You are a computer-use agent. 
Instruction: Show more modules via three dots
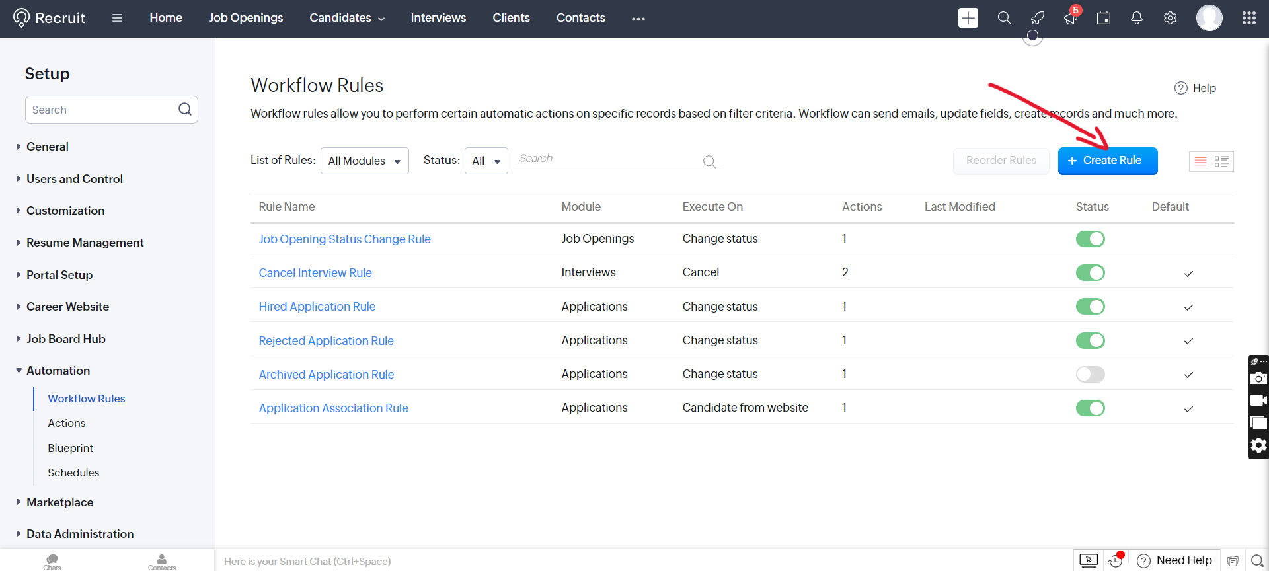point(638,19)
